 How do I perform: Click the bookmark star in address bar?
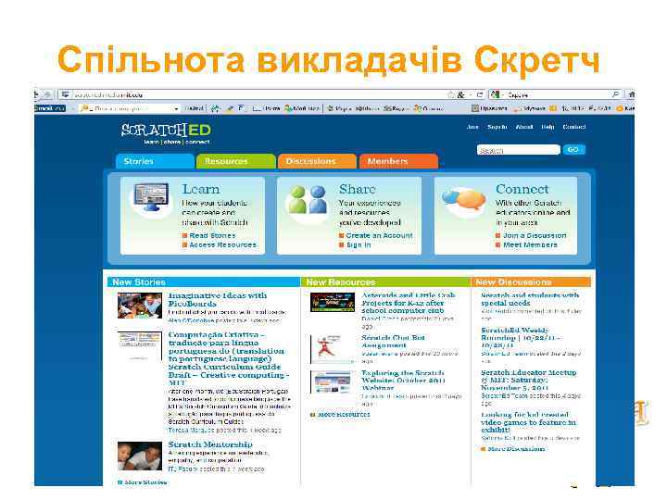click(450, 94)
